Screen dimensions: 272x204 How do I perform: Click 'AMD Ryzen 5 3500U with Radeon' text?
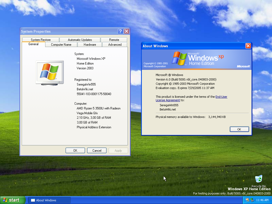tap(99, 108)
